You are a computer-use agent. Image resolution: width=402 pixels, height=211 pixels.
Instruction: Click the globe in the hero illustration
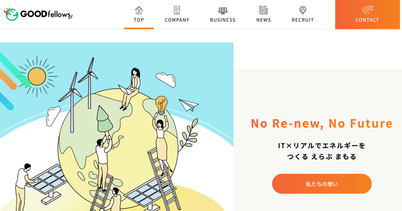[x=118, y=147]
